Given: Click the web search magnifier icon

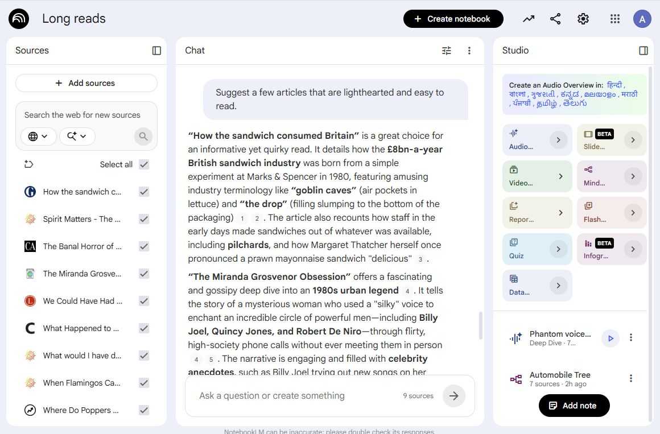Looking at the screenshot, I should point(143,137).
